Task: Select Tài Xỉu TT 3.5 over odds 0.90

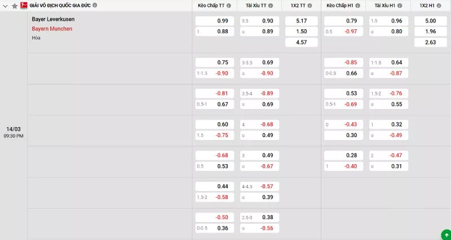Action: [259, 21]
